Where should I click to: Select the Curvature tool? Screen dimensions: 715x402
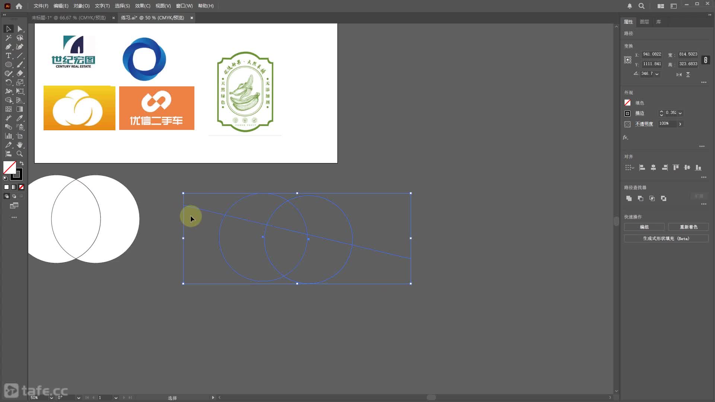[20, 47]
